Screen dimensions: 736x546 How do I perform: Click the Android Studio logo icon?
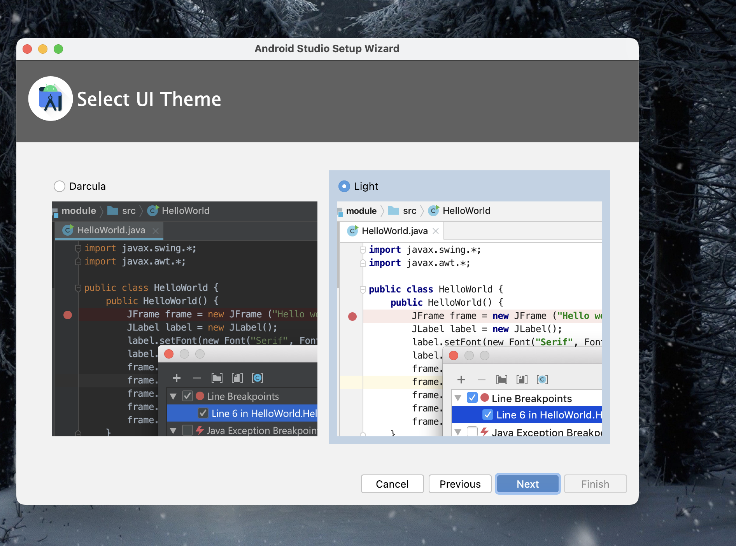point(51,99)
